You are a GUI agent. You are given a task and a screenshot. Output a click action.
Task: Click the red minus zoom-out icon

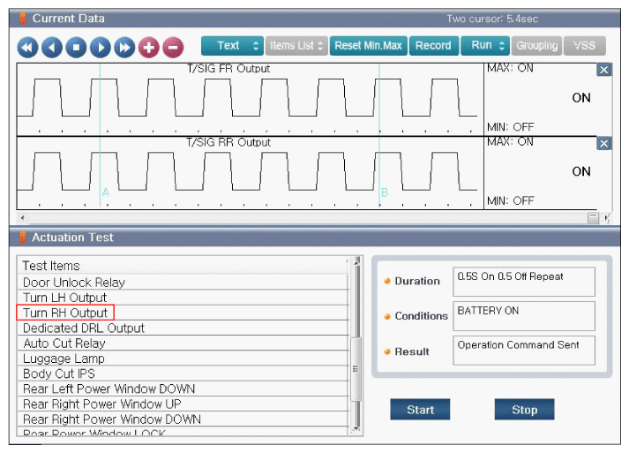(x=172, y=47)
